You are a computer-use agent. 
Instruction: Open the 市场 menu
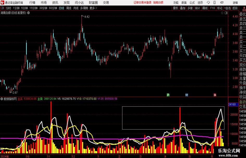coord(44,3)
